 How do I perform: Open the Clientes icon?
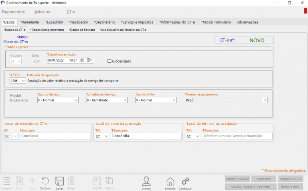[146, 181]
